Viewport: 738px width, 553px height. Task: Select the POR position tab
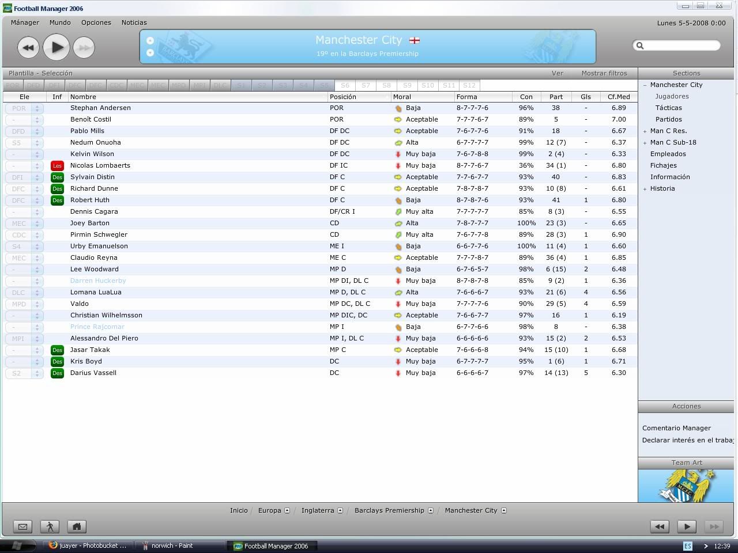tap(13, 85)
